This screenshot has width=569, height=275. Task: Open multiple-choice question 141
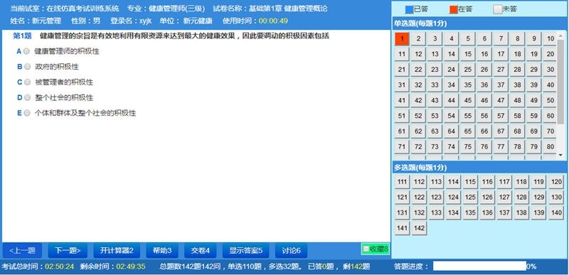tap(402, 228)
